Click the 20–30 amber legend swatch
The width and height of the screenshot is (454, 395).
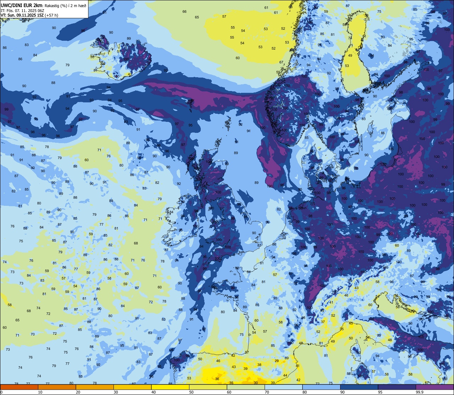click(95, 387)
